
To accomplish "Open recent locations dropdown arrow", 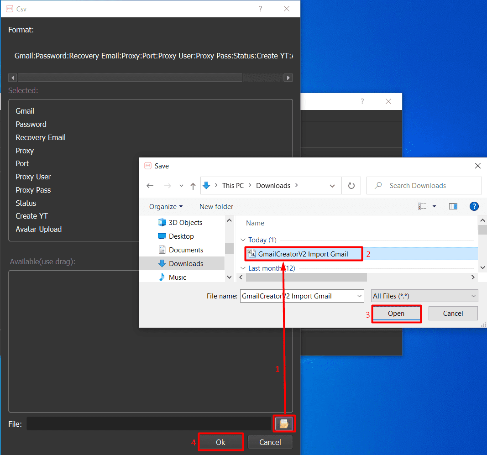I will [x=181, y=186].
